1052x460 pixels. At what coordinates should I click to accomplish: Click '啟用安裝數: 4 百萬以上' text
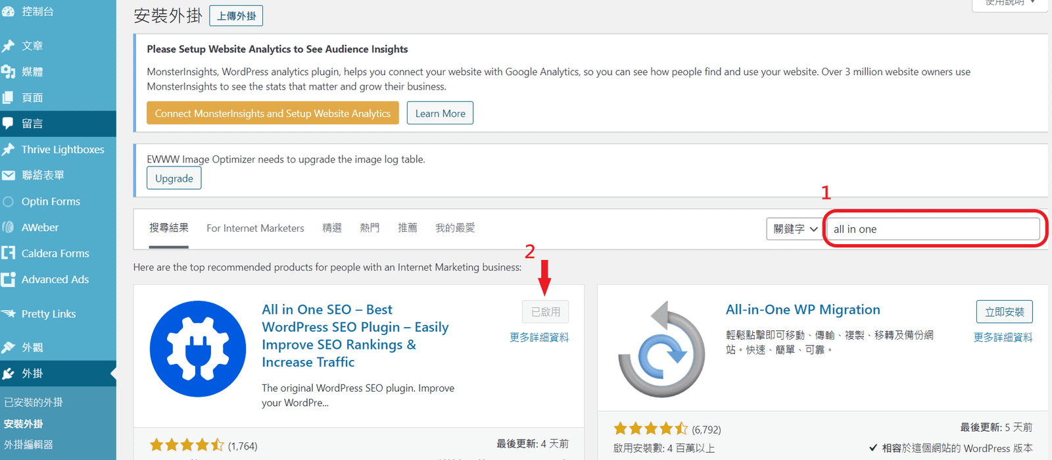pos(664,448)
